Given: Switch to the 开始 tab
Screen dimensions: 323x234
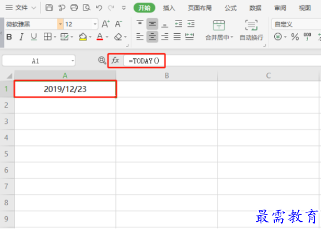Looking at the screenshot, I should point(144,8).
